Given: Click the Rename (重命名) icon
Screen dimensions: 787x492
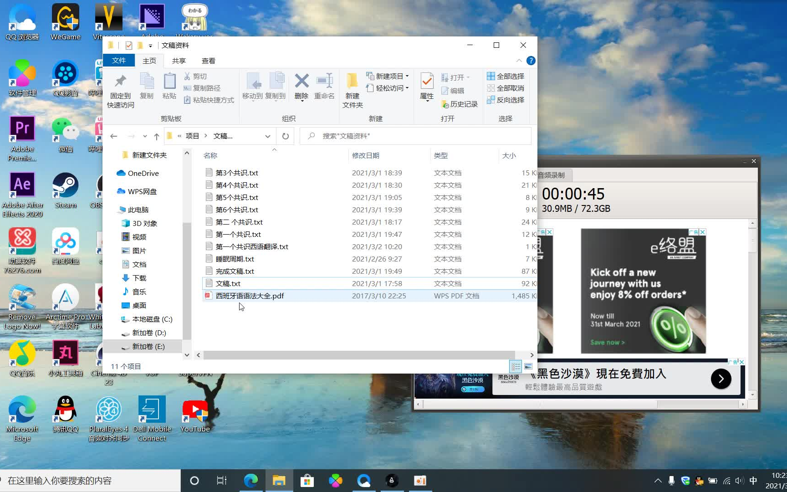Looking at the screenshot, I should click(324, 86).
